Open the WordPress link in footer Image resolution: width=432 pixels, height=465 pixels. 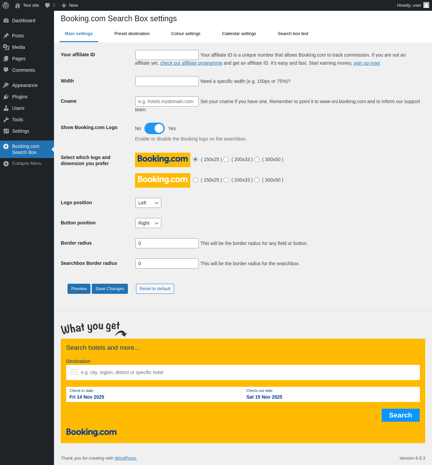coord(125,458)
